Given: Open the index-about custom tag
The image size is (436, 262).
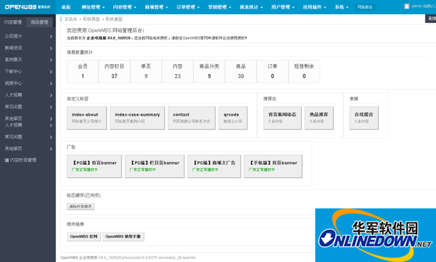Looking at the screenshot, I should coord(87,118).
